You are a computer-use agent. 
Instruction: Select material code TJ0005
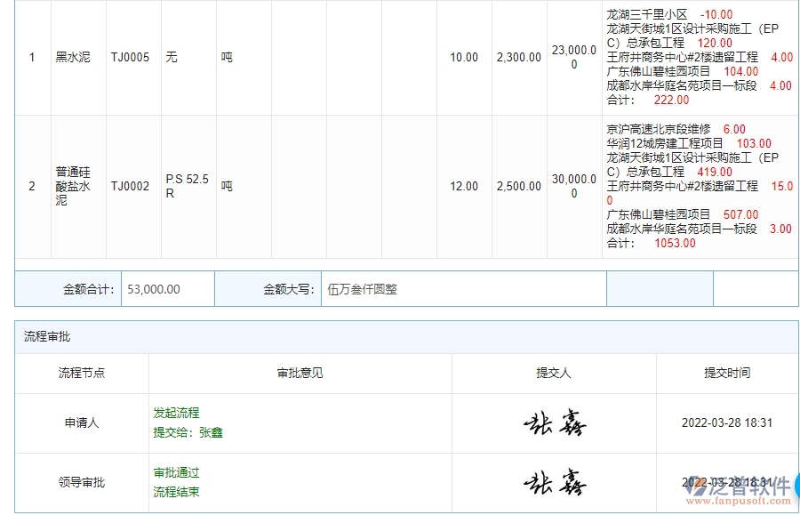(129, 57)
